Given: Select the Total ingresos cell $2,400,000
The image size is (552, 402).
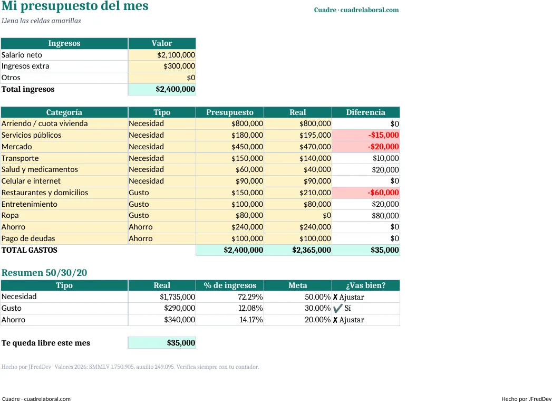Looking at the screenshot, I should pyautogui.click(x=162, y=89).
